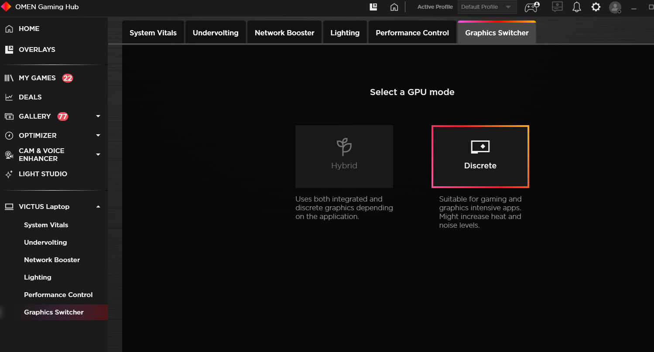
Task: Switch to the Performance Control tab
Action: point(412,33)
